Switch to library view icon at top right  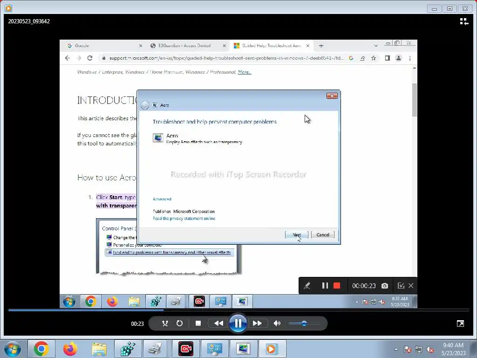464,21
